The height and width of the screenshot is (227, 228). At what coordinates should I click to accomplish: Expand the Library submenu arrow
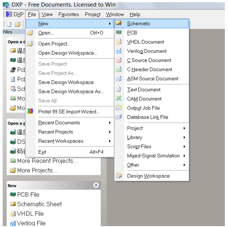tap(184, 137)
